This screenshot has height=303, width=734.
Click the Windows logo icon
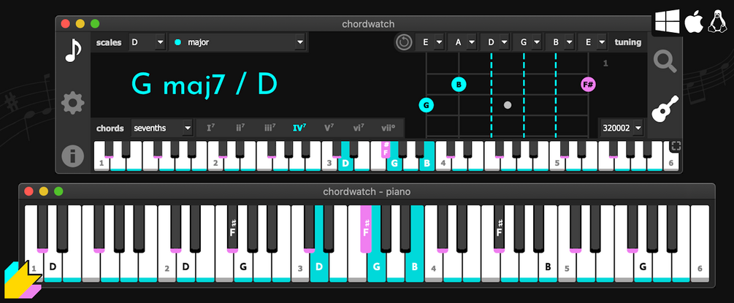coord(667,22)
